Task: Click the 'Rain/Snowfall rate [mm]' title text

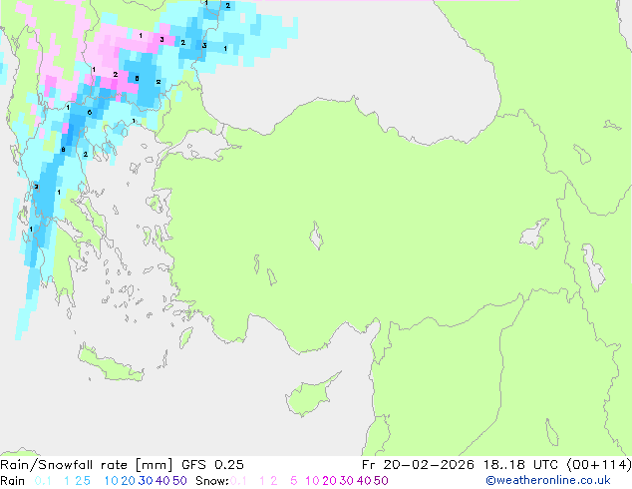Action: pyautogui.click(x=87, y=465)
